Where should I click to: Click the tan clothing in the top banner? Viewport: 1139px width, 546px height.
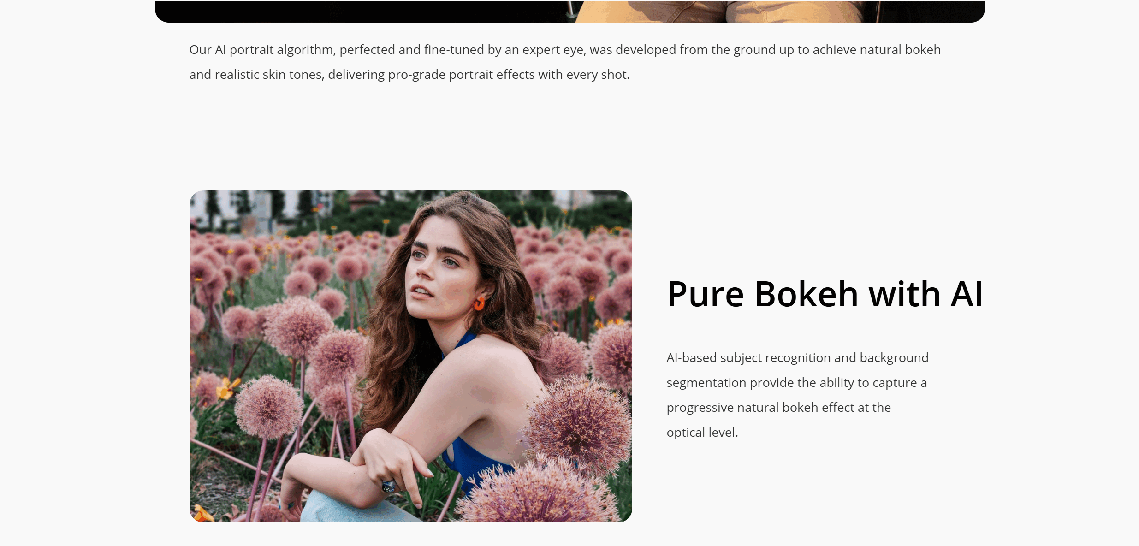click(x=719, y=11)
